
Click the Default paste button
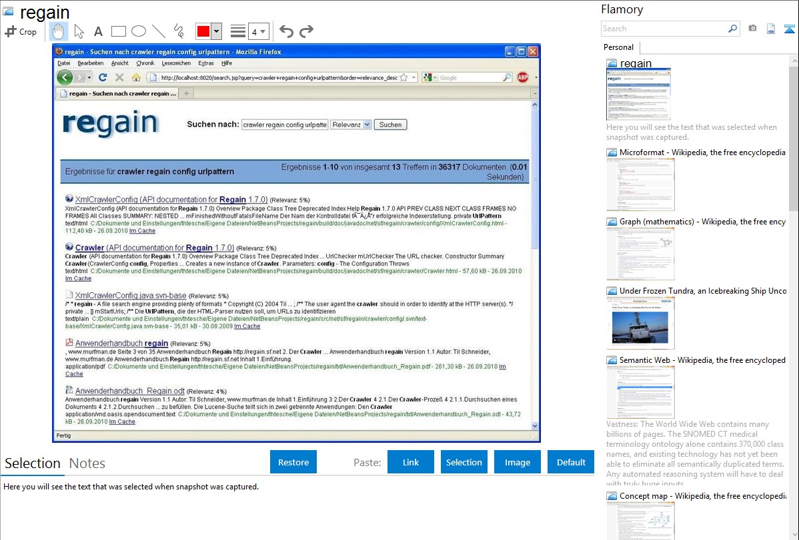click(571, 462)
